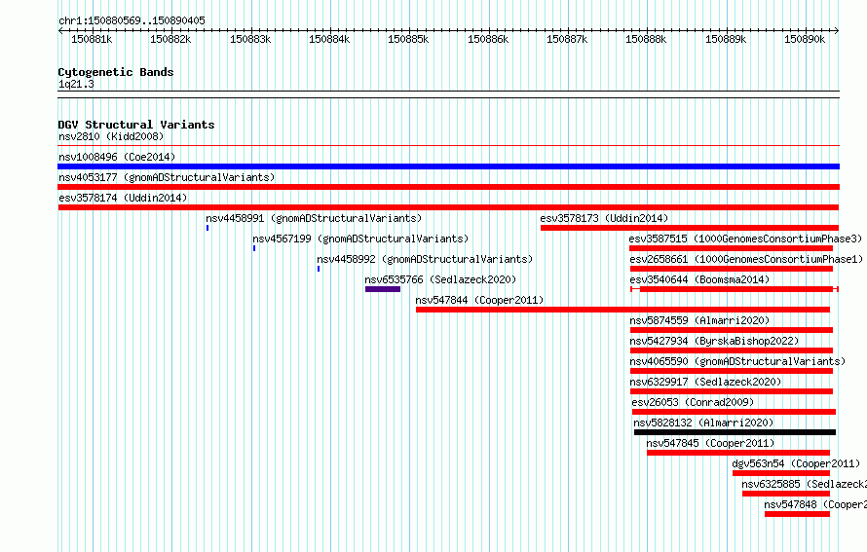The width and height of the screenshot is (867, 552).
Task: Select the red esv26053 bar
Action: pos(734,412)
